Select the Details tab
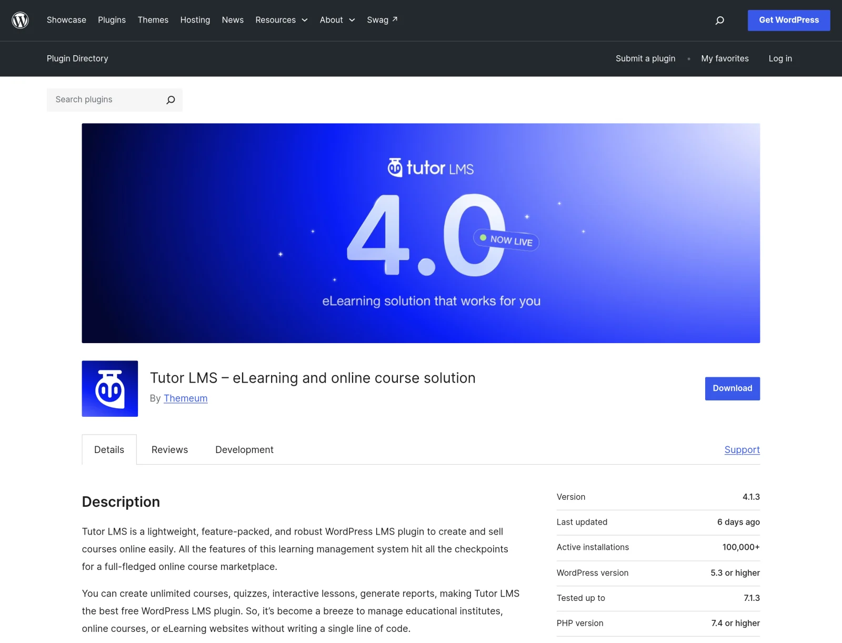842x643 pixels. click(x=109, y=450)
